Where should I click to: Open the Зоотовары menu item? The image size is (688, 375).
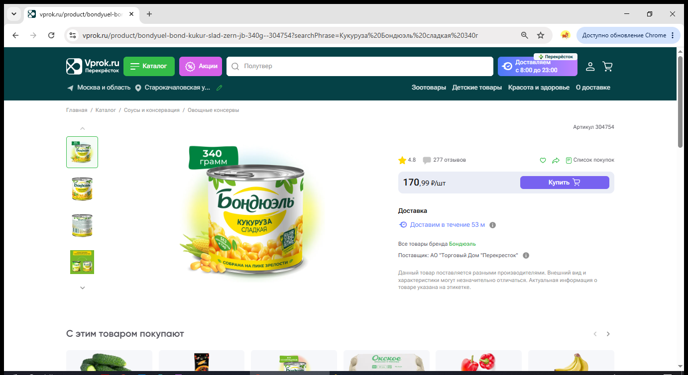coord(429,88)
